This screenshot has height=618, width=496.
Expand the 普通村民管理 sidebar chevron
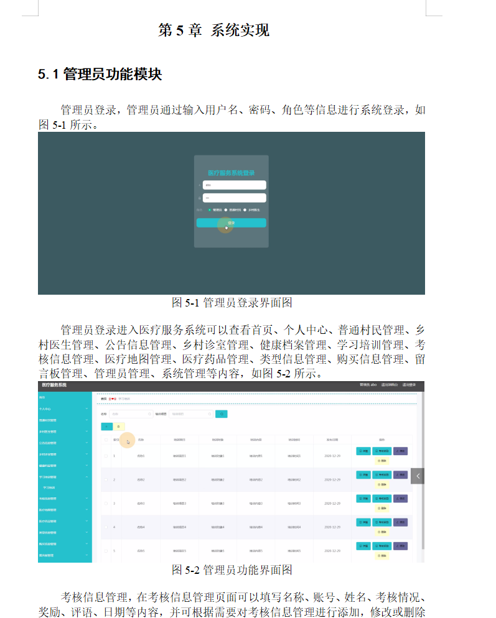(87, 420)
